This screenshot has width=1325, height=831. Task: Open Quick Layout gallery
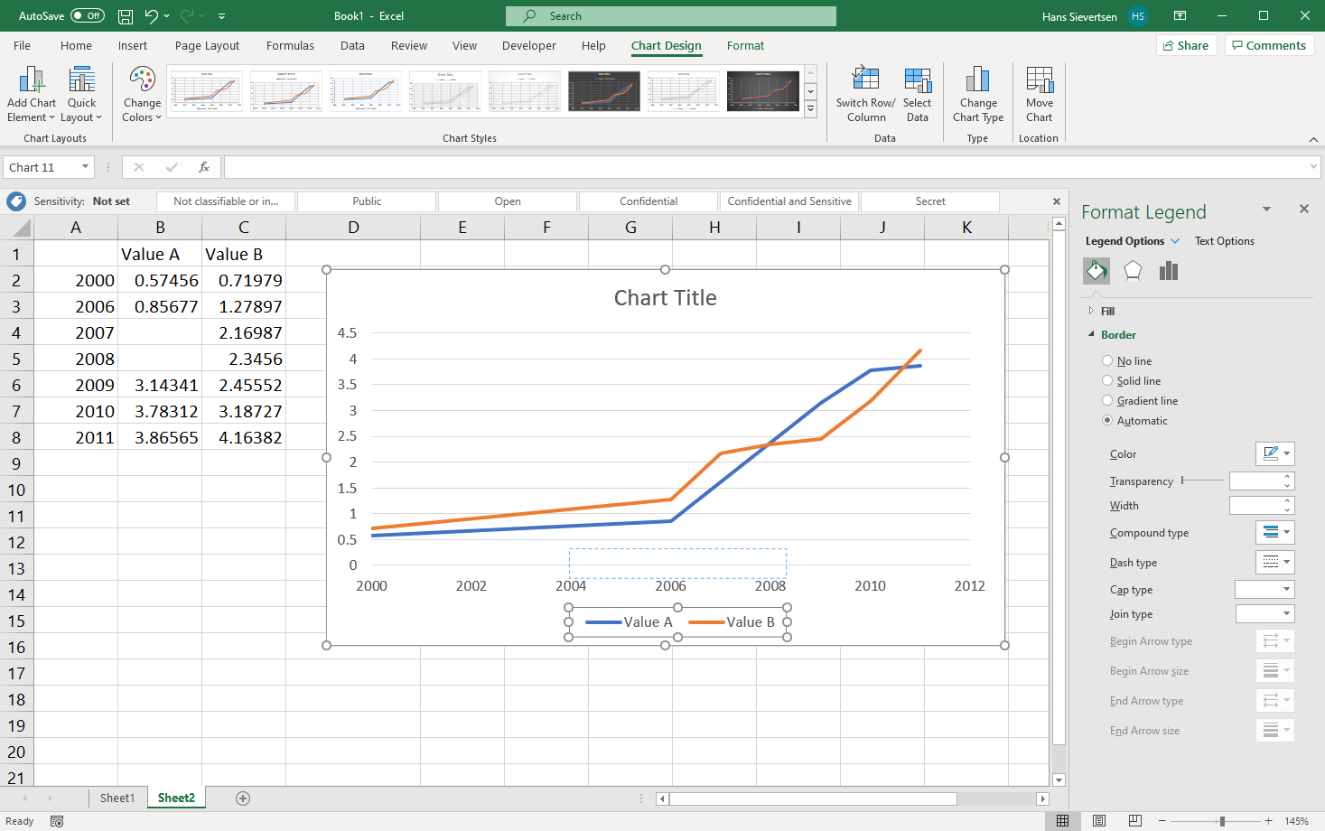(81, 94)
